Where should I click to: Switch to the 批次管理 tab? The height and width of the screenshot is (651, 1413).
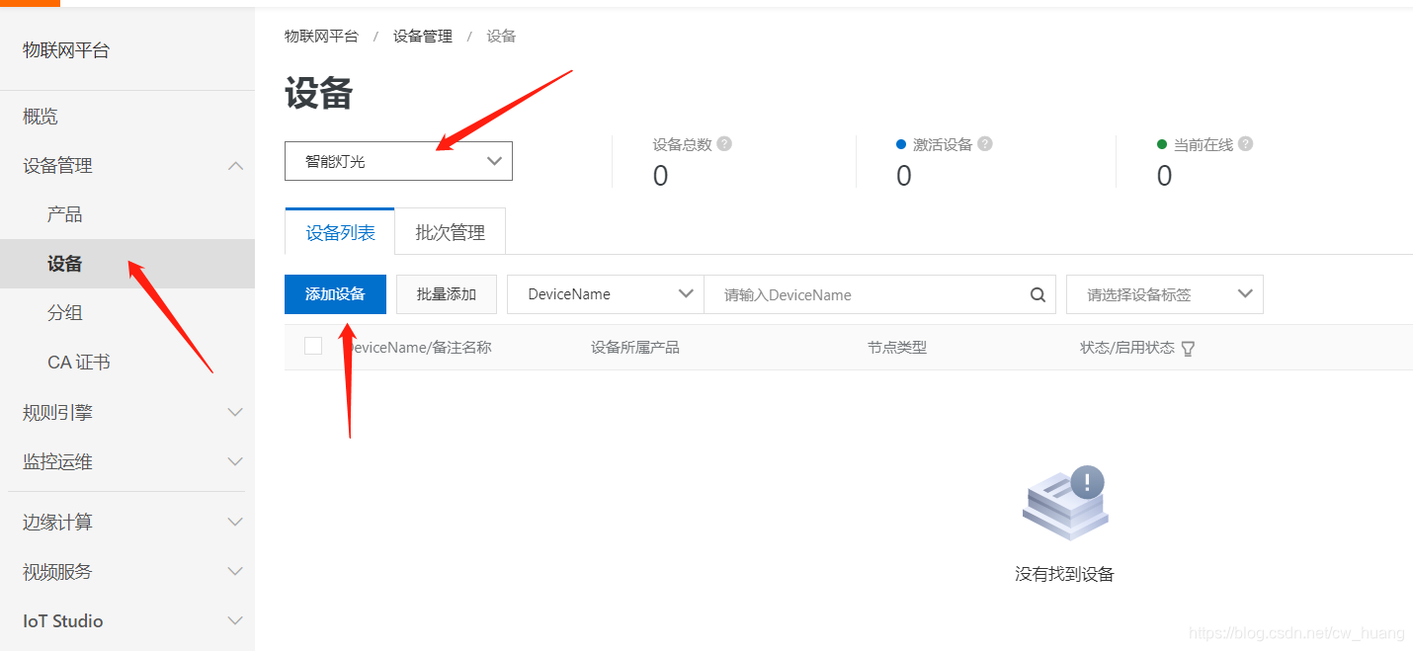pos(450,231)
